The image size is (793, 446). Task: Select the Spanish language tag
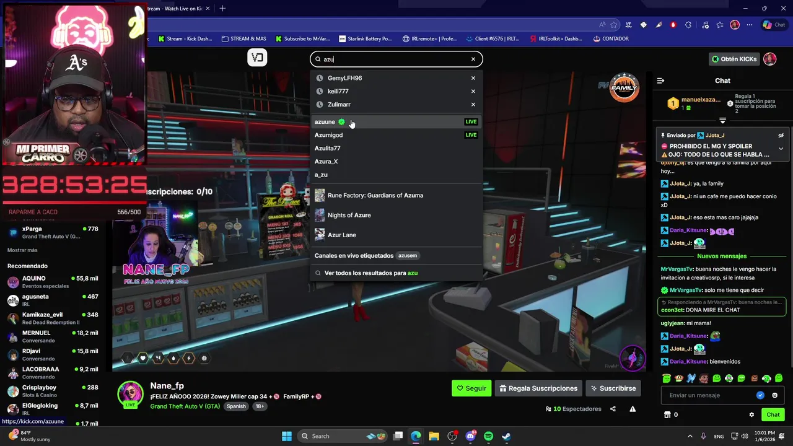pyautogui.click(x=236, y=406)
